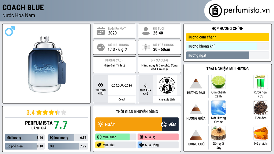The width and height of the screenshot is (274, 154).
Task: Click the snowflake icon for Mùa Đông
Action: 142,145
